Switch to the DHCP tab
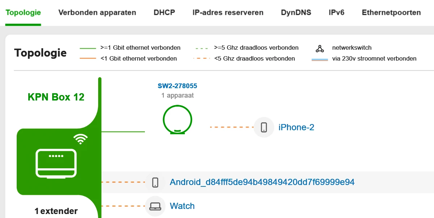This screenshot has height=218, width=434. point(164,12)
